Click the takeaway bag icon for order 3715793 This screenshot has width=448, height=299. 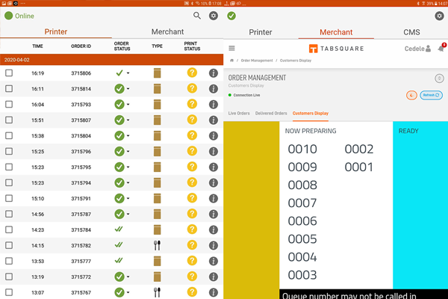pyautogui.click(x=157, y=105)
